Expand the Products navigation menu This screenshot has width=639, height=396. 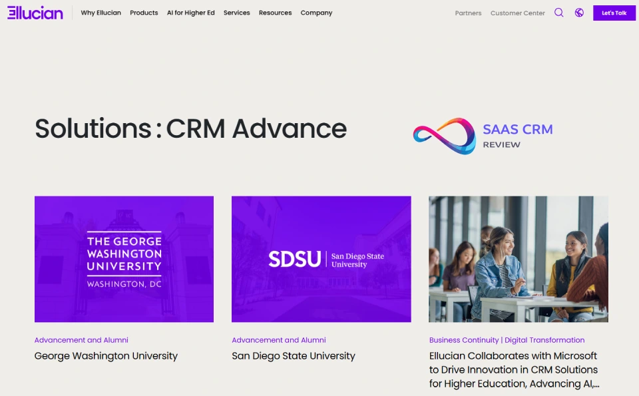coord(144,13)
